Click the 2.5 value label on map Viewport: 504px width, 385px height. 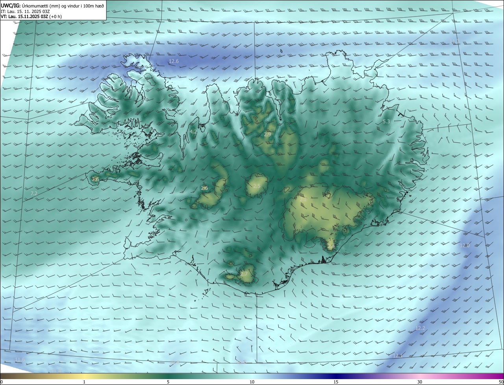tap(257, 186)
